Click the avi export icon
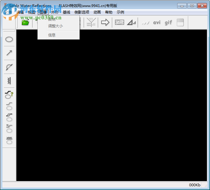The image size is (210, 190). (x=157, y=22)
